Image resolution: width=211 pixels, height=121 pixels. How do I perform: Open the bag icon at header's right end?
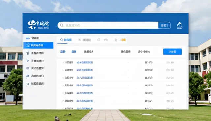(179, 25)
